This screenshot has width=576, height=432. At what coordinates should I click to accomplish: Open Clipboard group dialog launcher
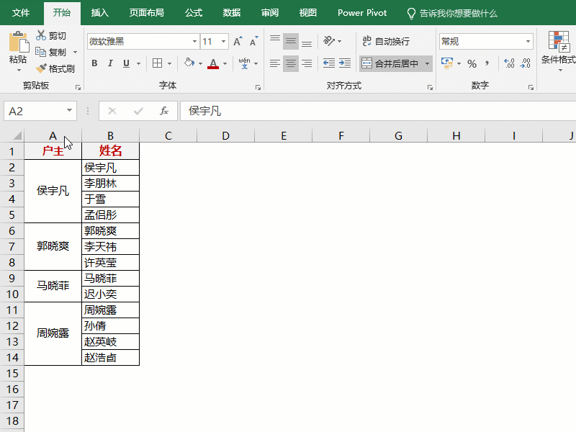[x=78, y=87]
